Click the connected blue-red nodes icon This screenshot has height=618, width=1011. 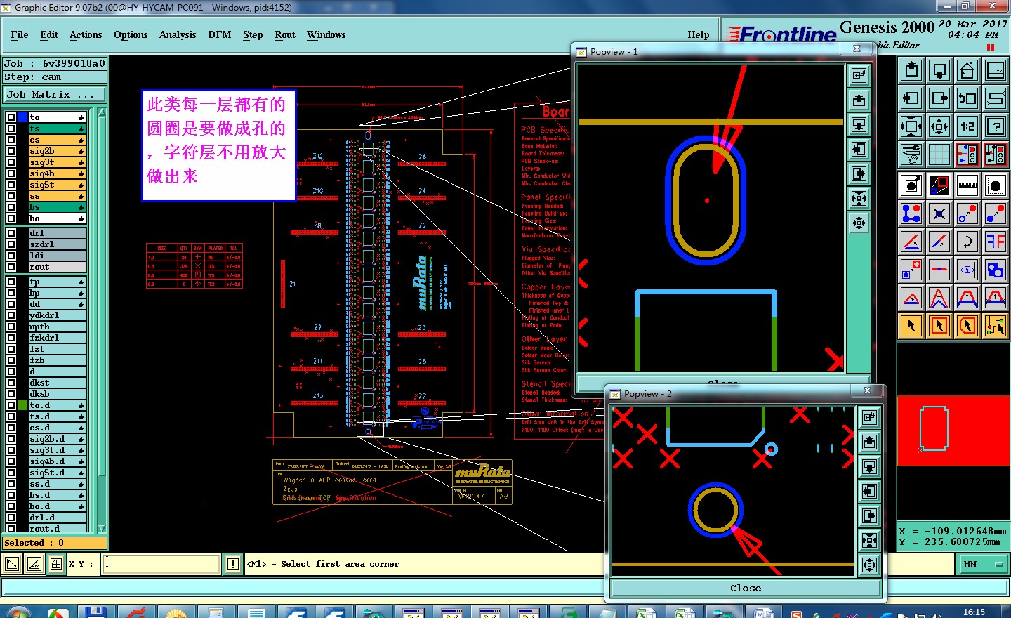911,213
